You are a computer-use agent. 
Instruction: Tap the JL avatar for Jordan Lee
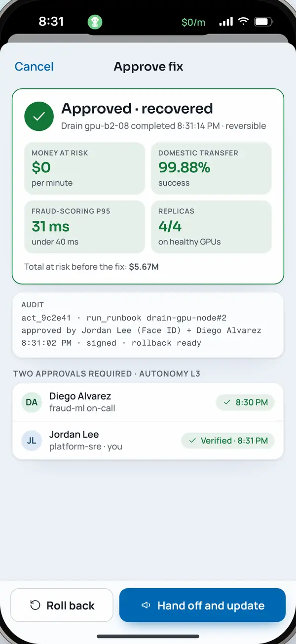pyautogui.click(x=32, y=441)
